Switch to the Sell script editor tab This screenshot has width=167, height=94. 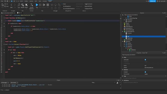[19, 13]
